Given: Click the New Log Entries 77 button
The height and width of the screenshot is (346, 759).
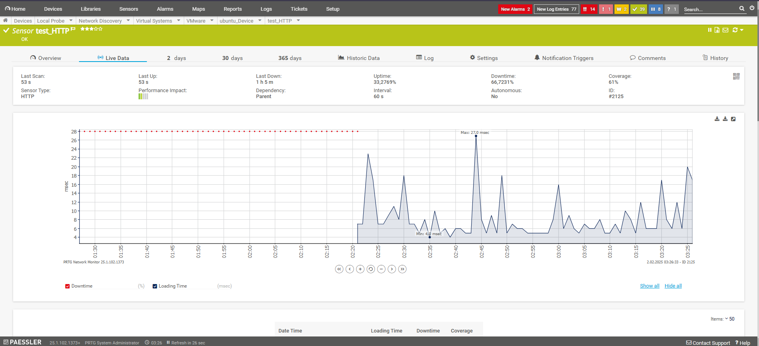Looking at the screenshot, I should click(x=557, y=9).
